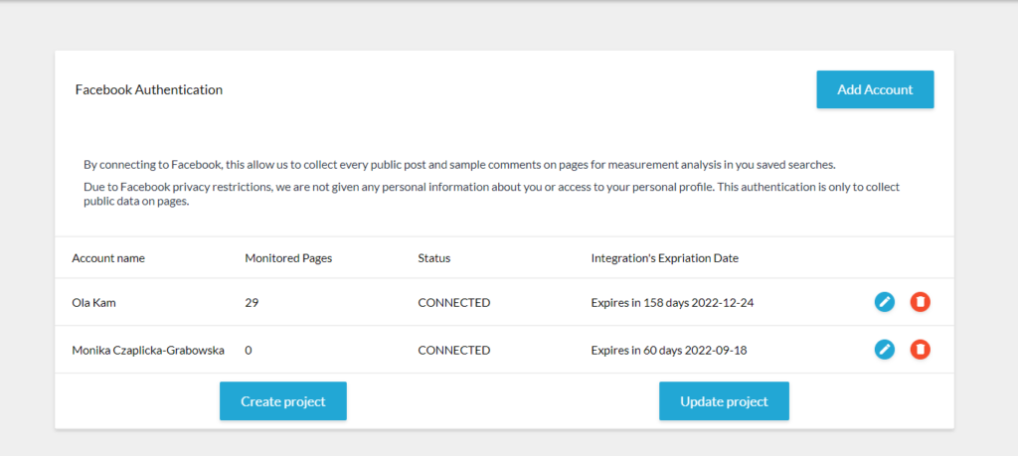Select the Status column header

(x=434, y=258)
